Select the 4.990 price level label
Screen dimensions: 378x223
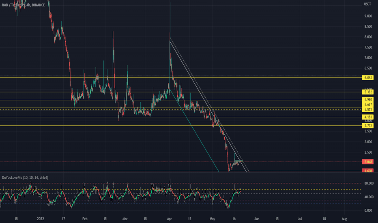[x=368, y=99]
